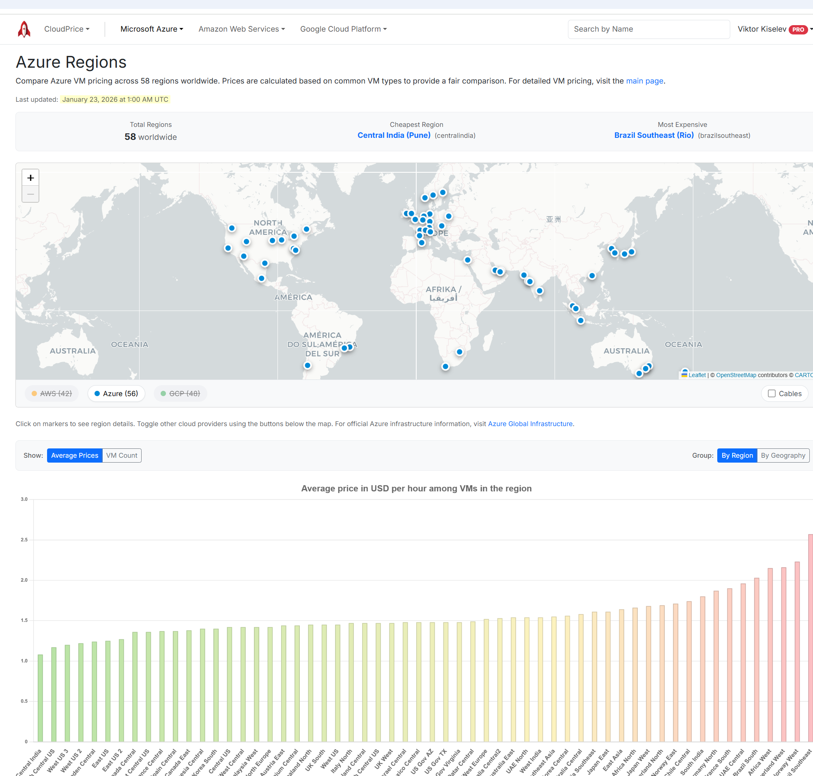
Task: Toggle AWS (42) provider markers on
Action: 52,393
